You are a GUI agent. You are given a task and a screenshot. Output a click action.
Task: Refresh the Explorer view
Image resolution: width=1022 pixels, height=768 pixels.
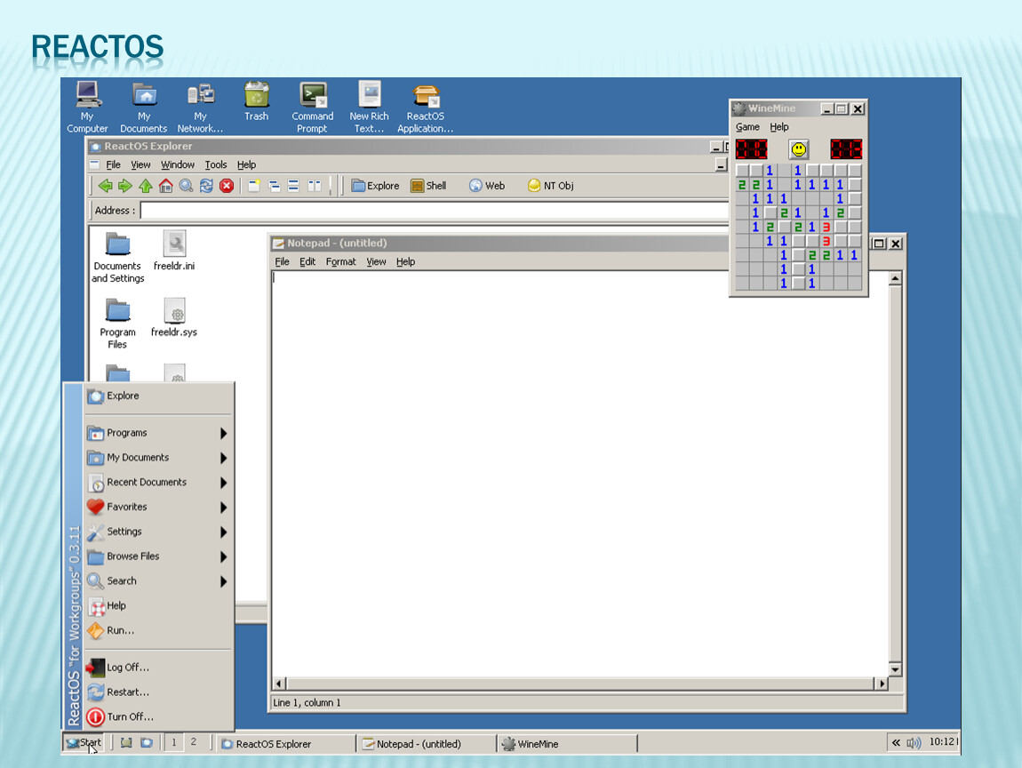pos(206,186)
